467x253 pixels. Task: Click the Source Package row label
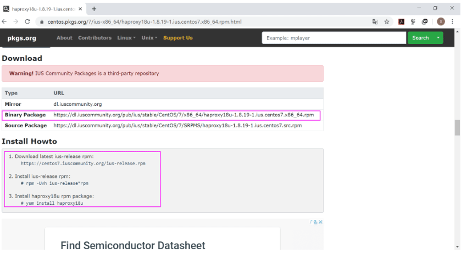[26, 126]
